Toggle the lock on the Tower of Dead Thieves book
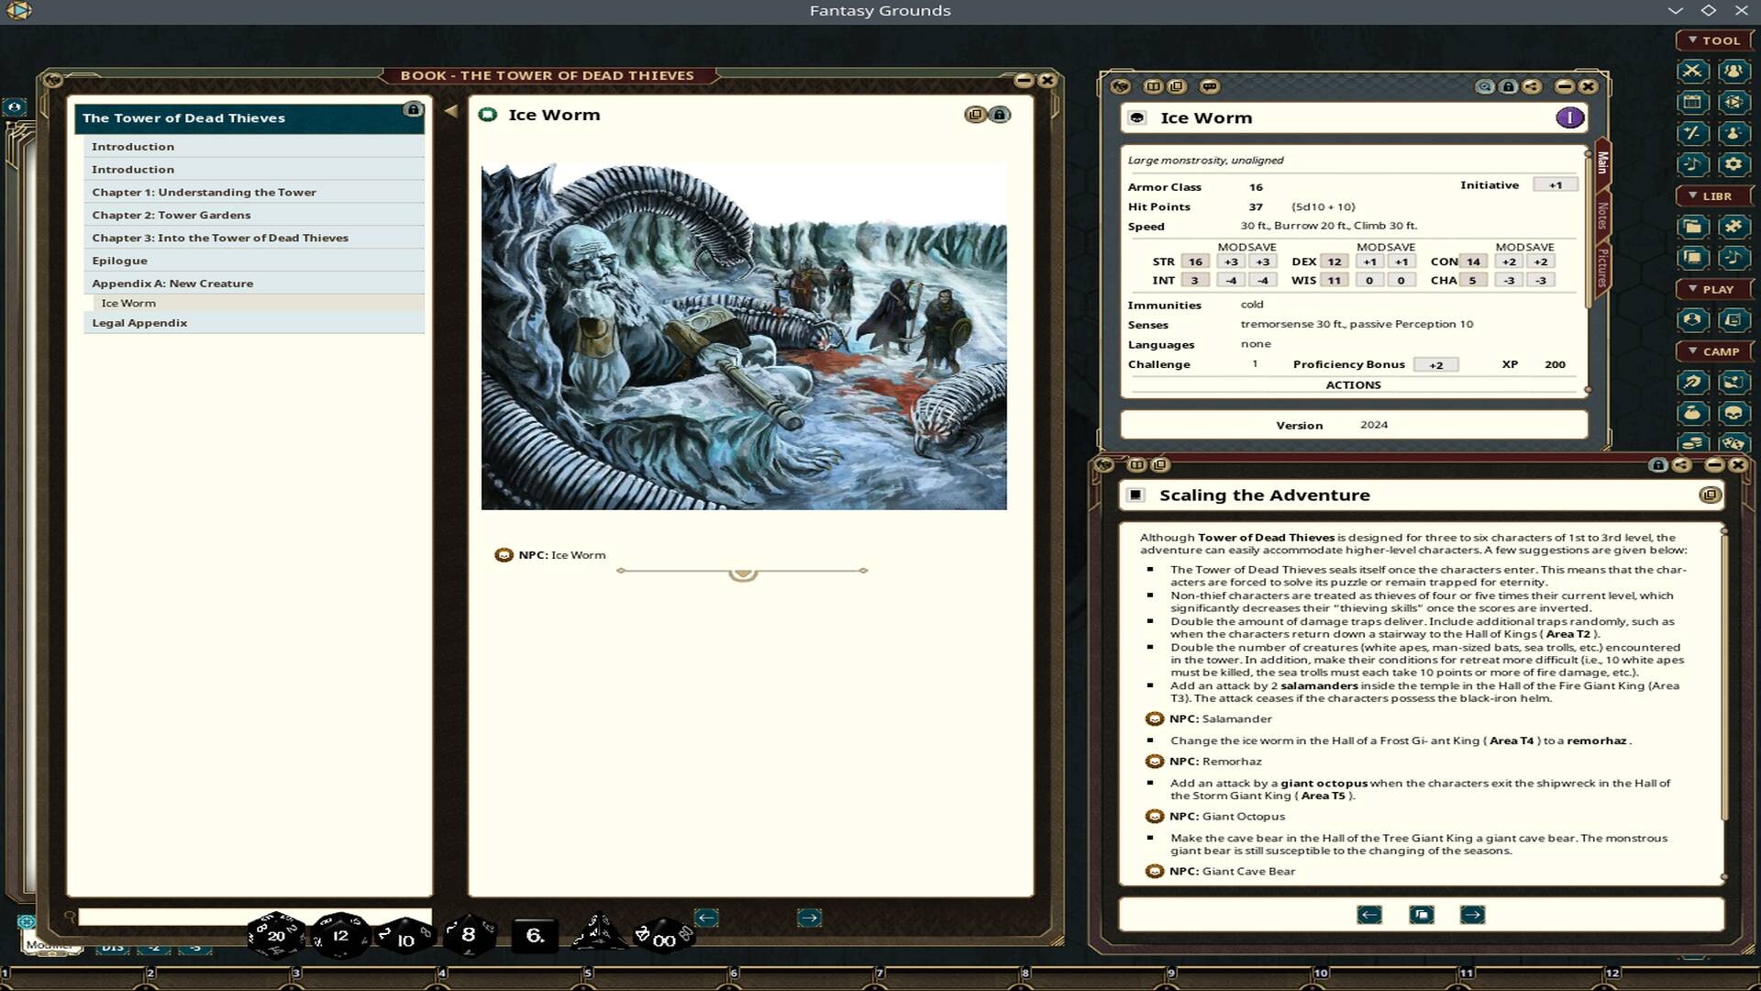Viewport: 1761px width, 991px height. 414,108
